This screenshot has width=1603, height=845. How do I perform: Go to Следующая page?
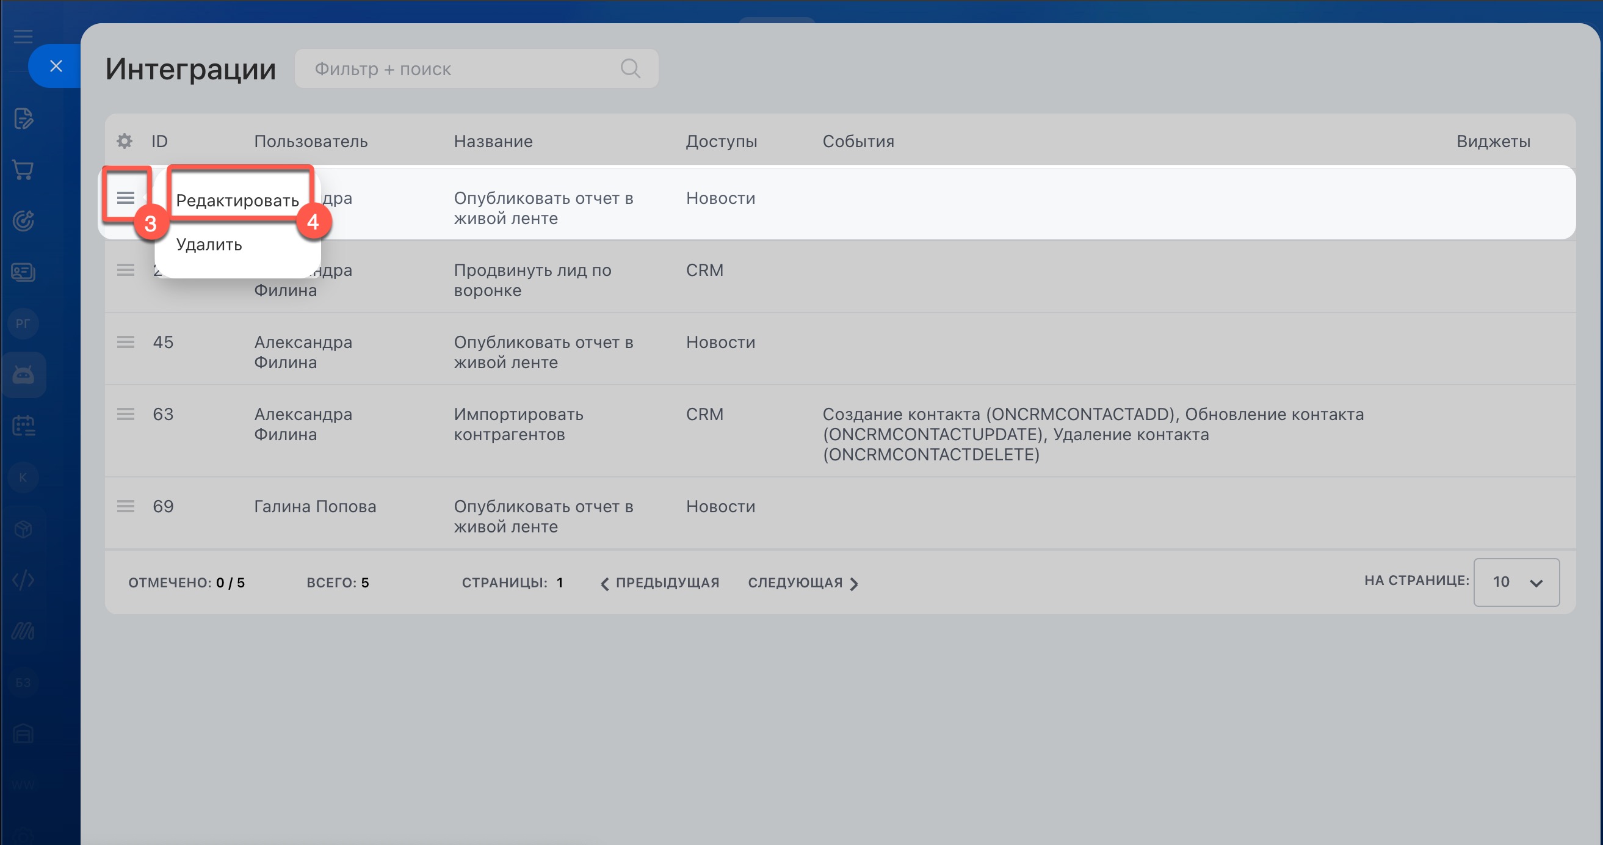click(x=803, y=583)
